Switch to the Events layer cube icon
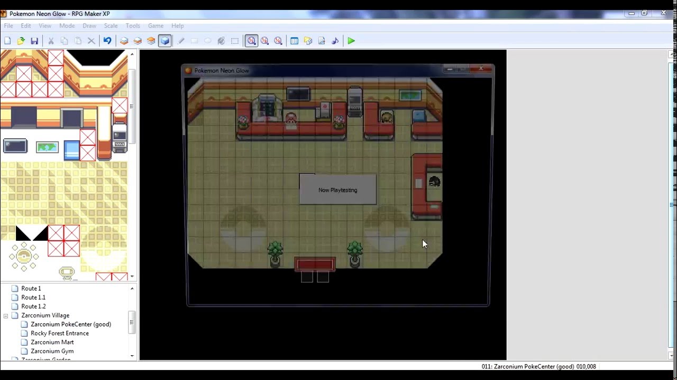Viewport: 677px width, 380px height. (x=164, y=41)
